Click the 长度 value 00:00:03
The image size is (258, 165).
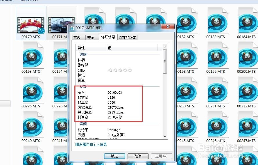point(115,93)
